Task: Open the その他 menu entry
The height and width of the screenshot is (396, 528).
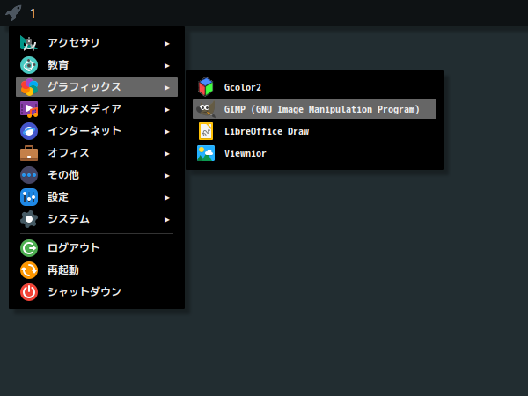Action: pyautogui.click(x=97, y=175)
